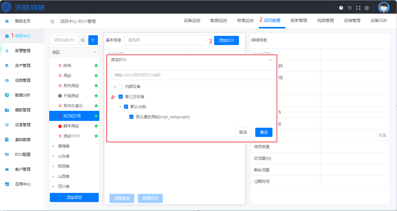The height and width of the screenshot is (211, 397).
Task: Collapse the 默认分组 tree node arrow
Action: click(x=120, y=107)
